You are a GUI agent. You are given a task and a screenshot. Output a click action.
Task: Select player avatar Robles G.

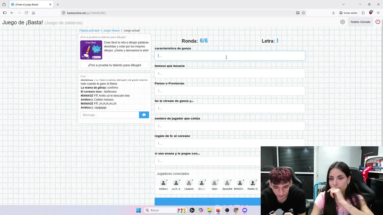point(253,183)
